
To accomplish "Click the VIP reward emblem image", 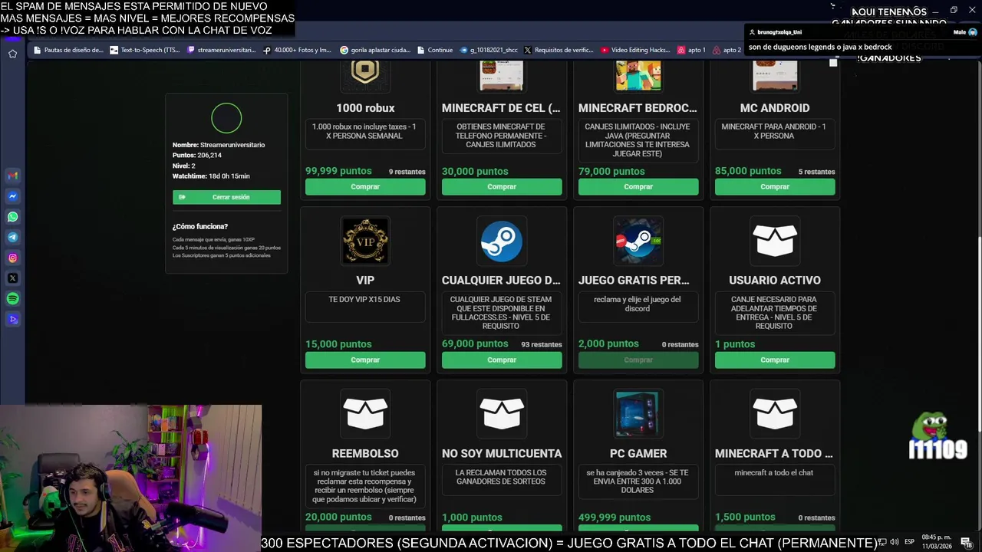I will coord(365,242).
